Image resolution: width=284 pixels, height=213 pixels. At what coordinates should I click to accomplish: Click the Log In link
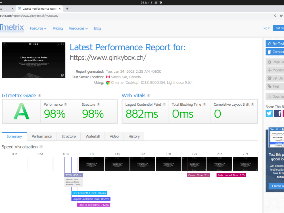[266, 28]
